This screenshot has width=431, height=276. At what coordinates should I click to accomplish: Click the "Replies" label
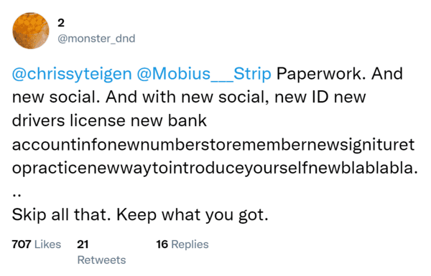click(x=190, y=244)
